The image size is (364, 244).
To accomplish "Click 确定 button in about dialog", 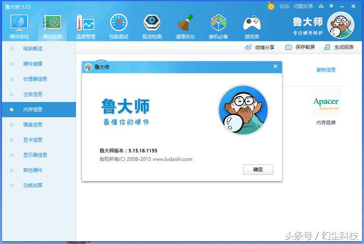I will point(258,170).
